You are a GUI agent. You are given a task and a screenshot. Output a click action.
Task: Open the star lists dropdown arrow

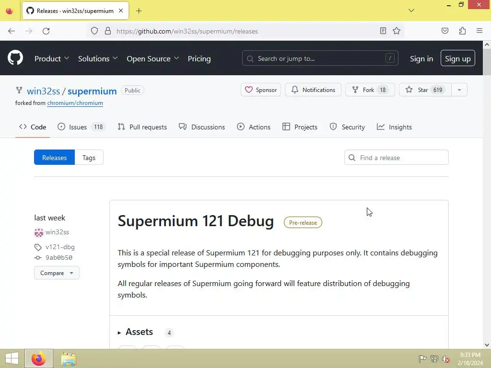(459, 90)
